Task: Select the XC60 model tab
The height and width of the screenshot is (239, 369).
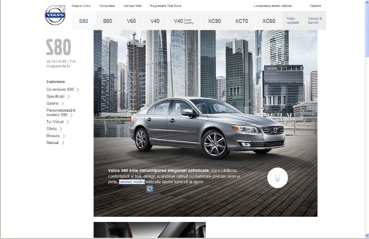Action: 269,21
